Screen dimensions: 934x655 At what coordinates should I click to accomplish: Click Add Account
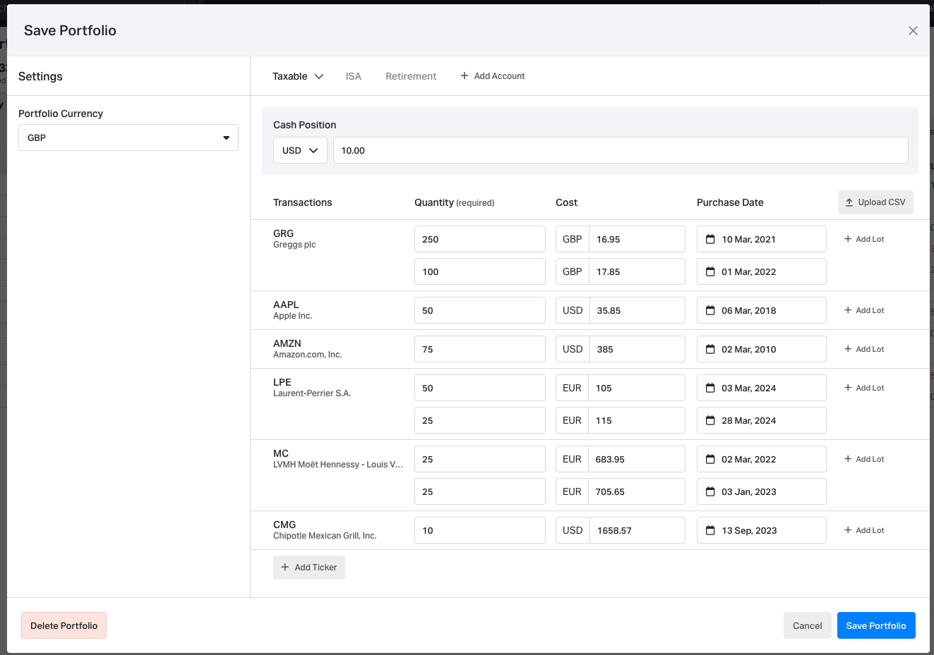[493, 76]
